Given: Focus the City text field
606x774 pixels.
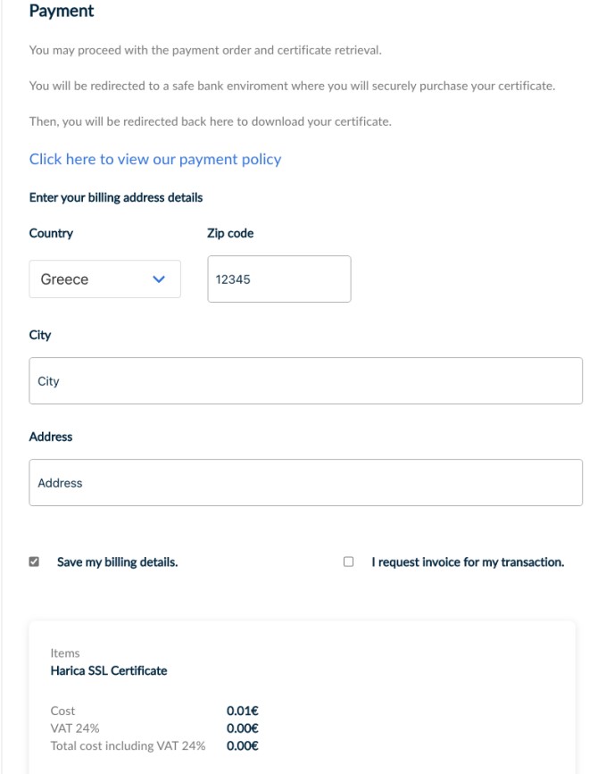Looking at the screenshot, I should click(305, 381).
